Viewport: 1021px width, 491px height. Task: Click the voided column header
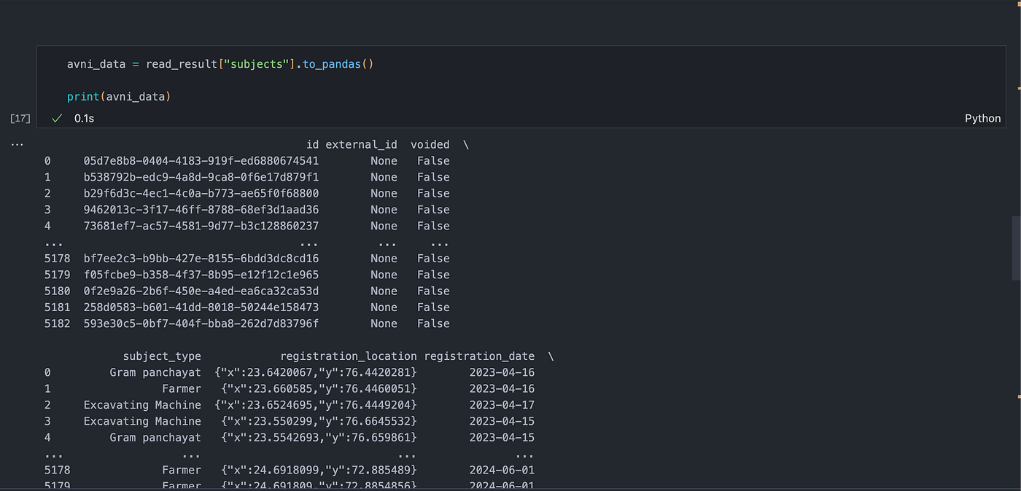pyautogui.click(x=430, y=144)
